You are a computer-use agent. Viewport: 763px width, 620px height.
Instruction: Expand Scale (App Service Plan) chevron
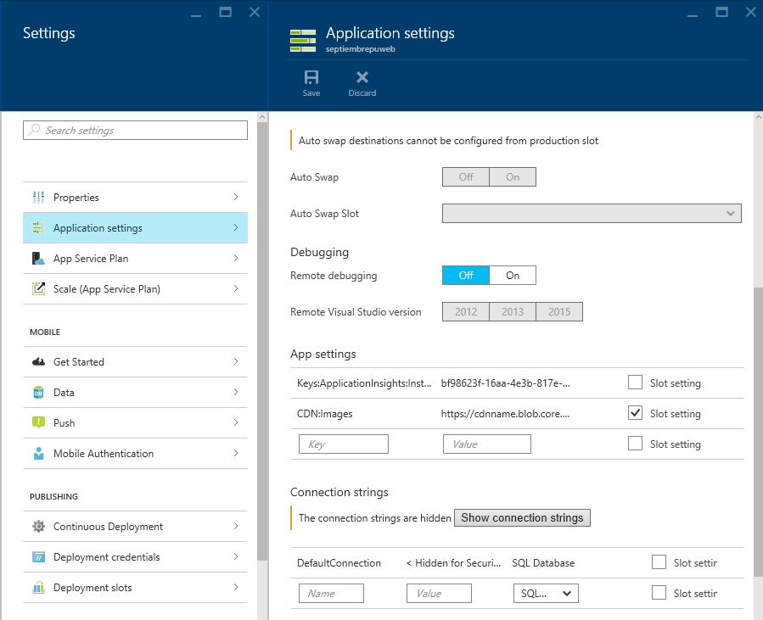pos(236,289)
